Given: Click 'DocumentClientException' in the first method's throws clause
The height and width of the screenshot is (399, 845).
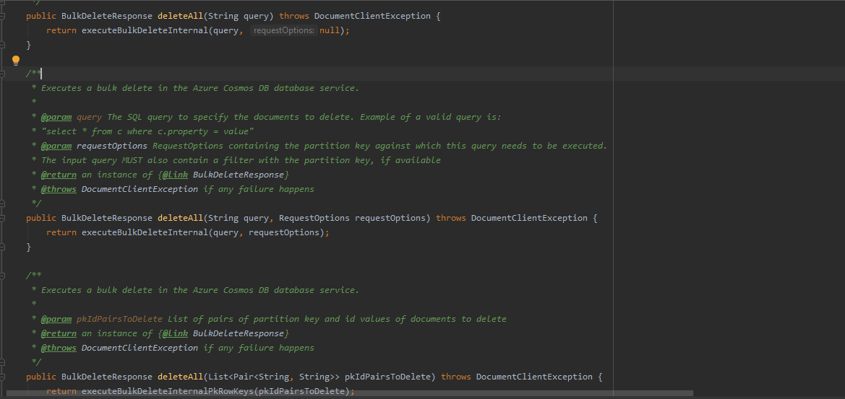Looking at the screenshot, I should point(372,16).
